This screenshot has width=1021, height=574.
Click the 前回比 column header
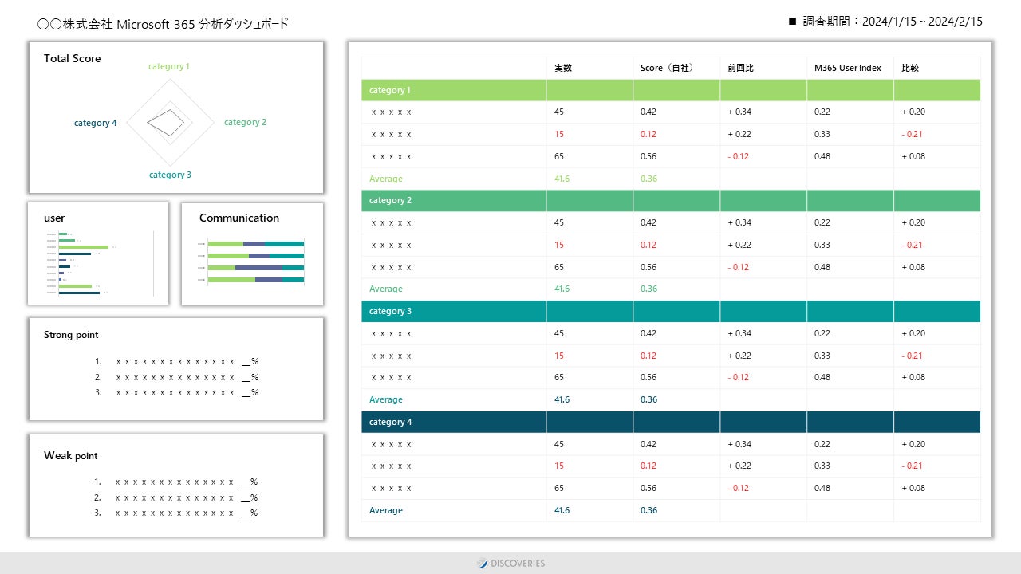pos(740,68)
